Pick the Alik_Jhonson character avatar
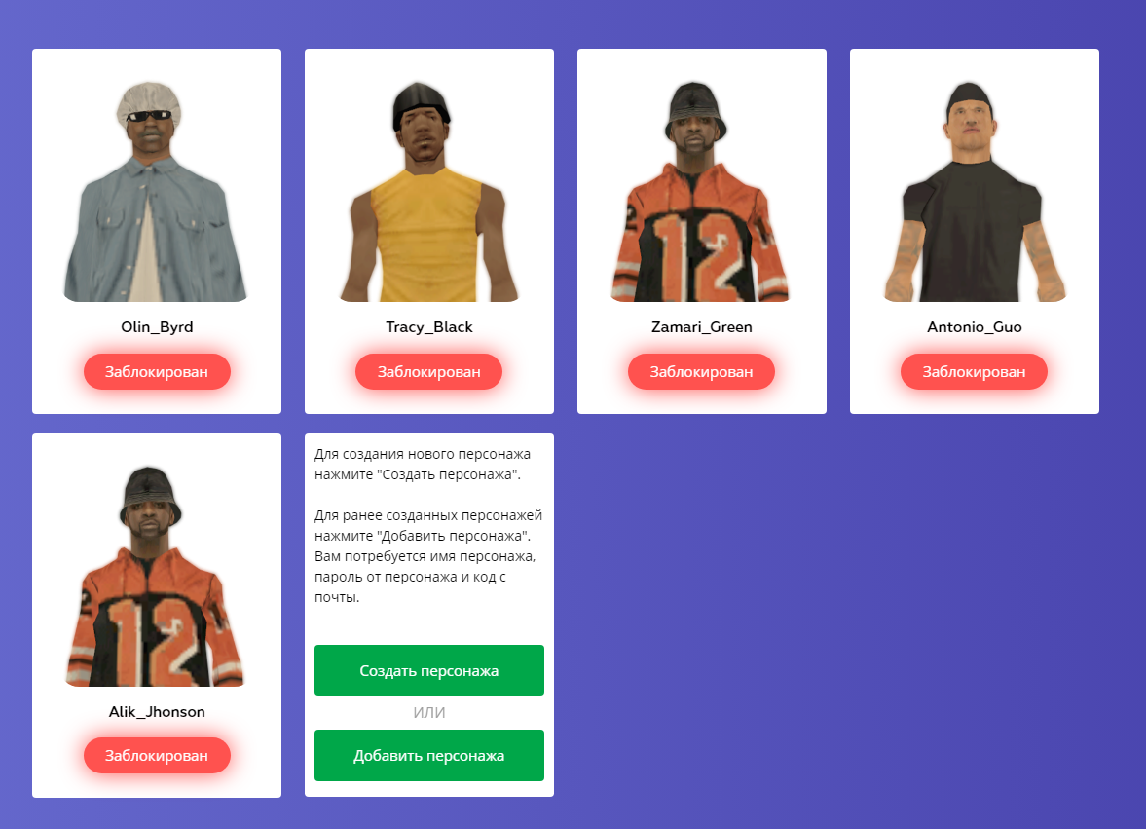The image size is (1146, 829). point(156,576)
